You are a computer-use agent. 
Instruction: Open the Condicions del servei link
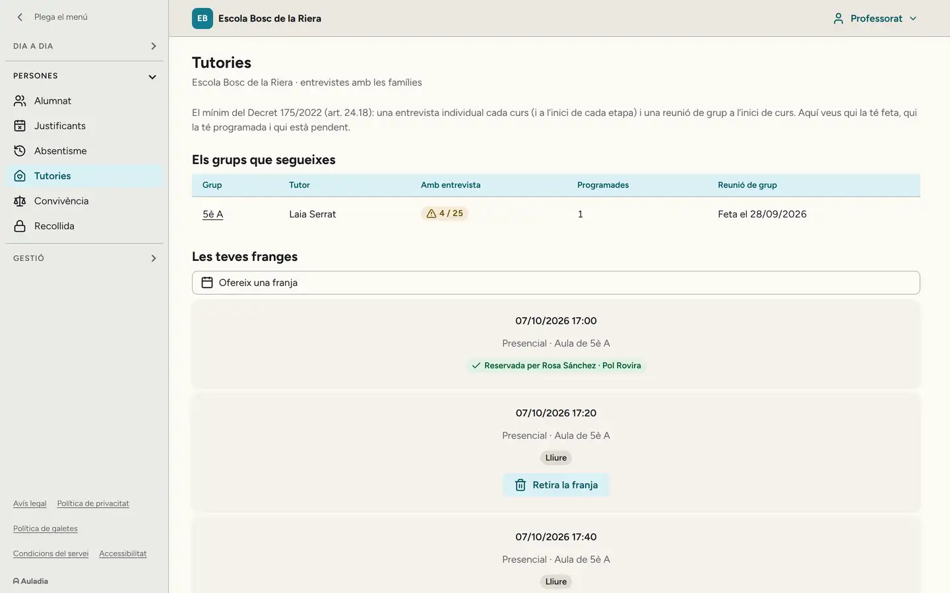coord(51,553)
